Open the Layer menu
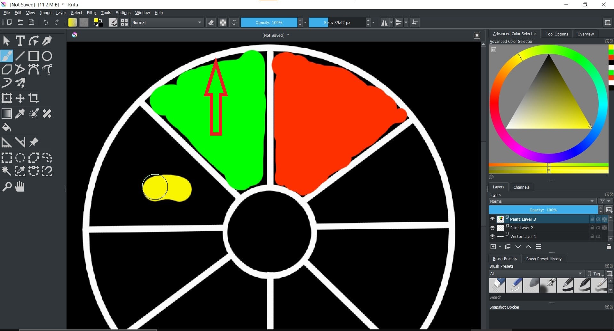 tap(61, 13)
